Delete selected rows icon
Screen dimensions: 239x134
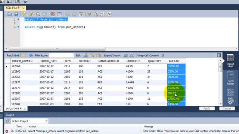[99, 55]
